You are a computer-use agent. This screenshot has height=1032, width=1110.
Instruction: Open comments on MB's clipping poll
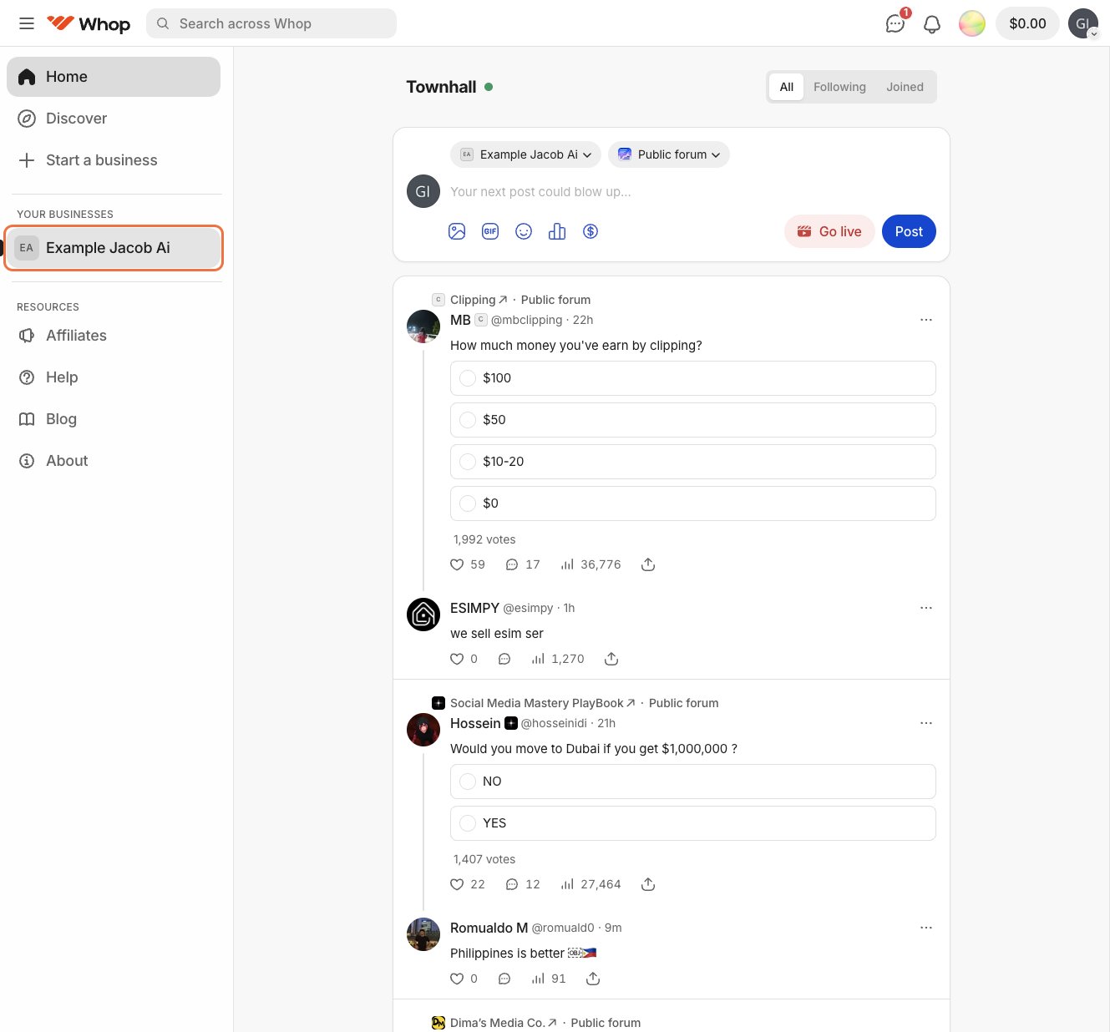point(512,564)
